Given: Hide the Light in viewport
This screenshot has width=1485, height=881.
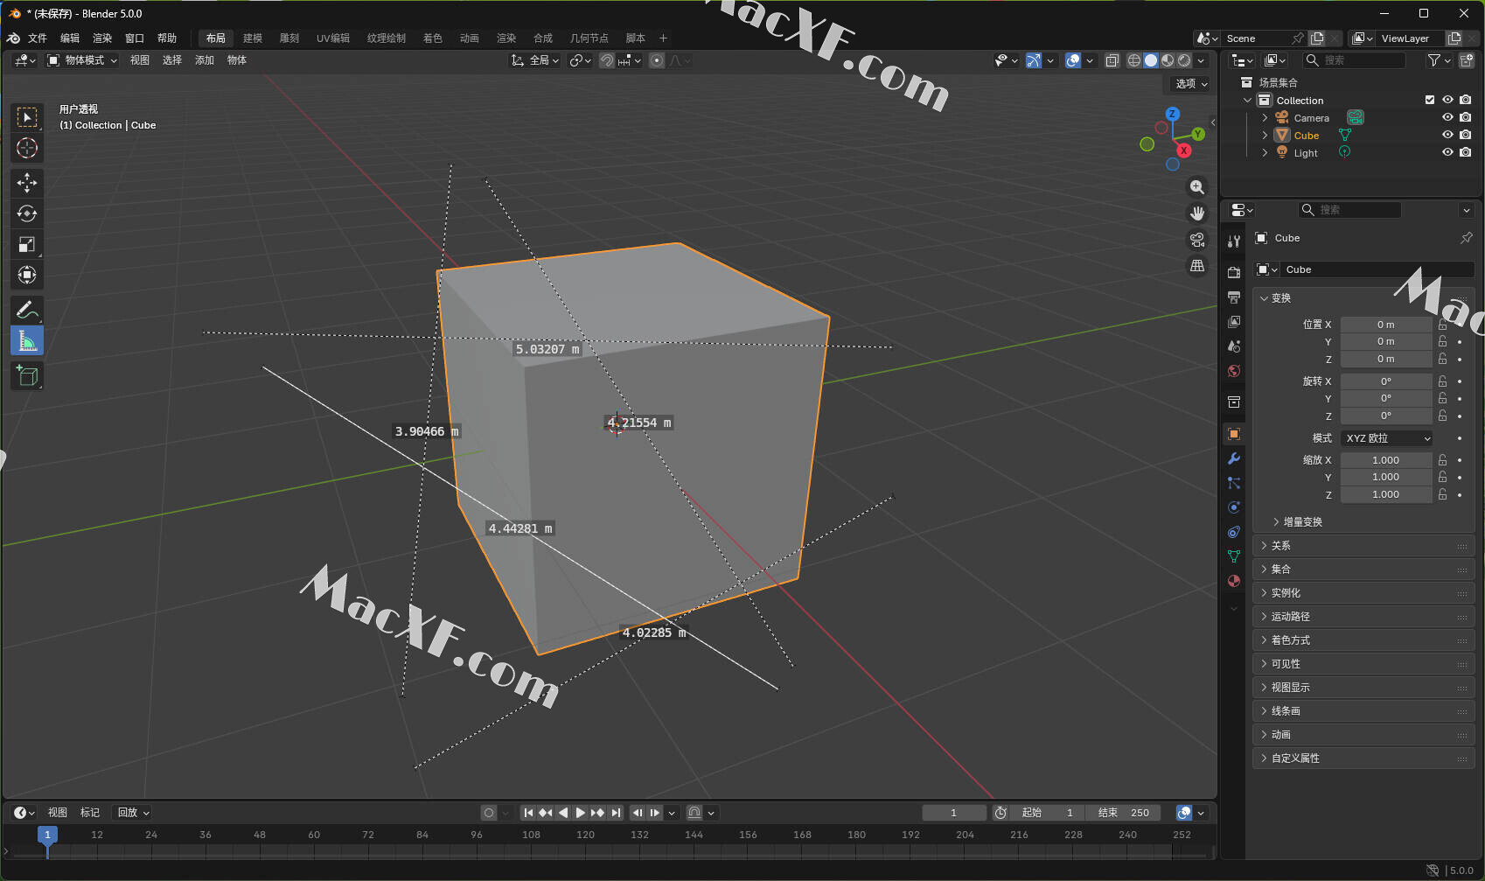Looking at the screenshot, I should [x=1447, y=152].
